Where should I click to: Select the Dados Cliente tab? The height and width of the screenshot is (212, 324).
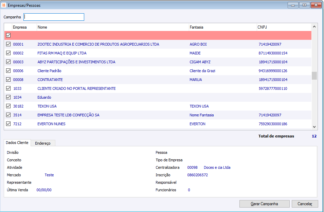pos(17,143)
